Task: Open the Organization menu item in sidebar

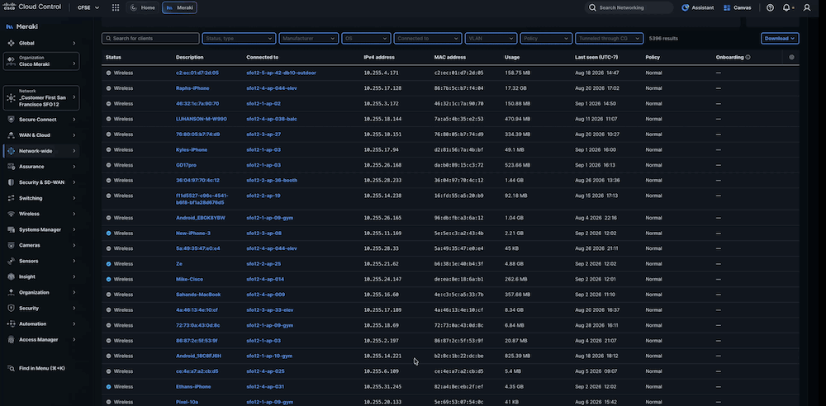Action: pos(41,292)
